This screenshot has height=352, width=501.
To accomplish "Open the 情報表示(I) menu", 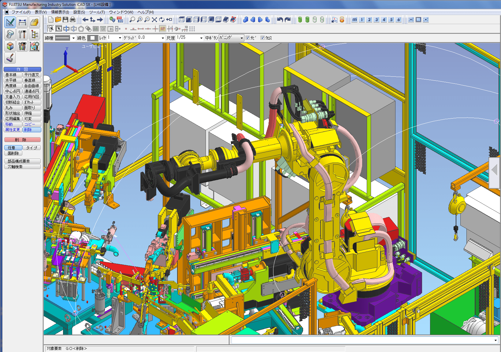I will [x=60, y=12].
